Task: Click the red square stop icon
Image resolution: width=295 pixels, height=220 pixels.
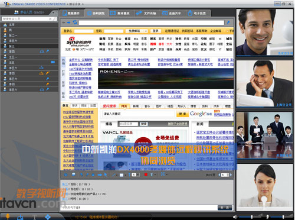Action: tap(146, 174)
